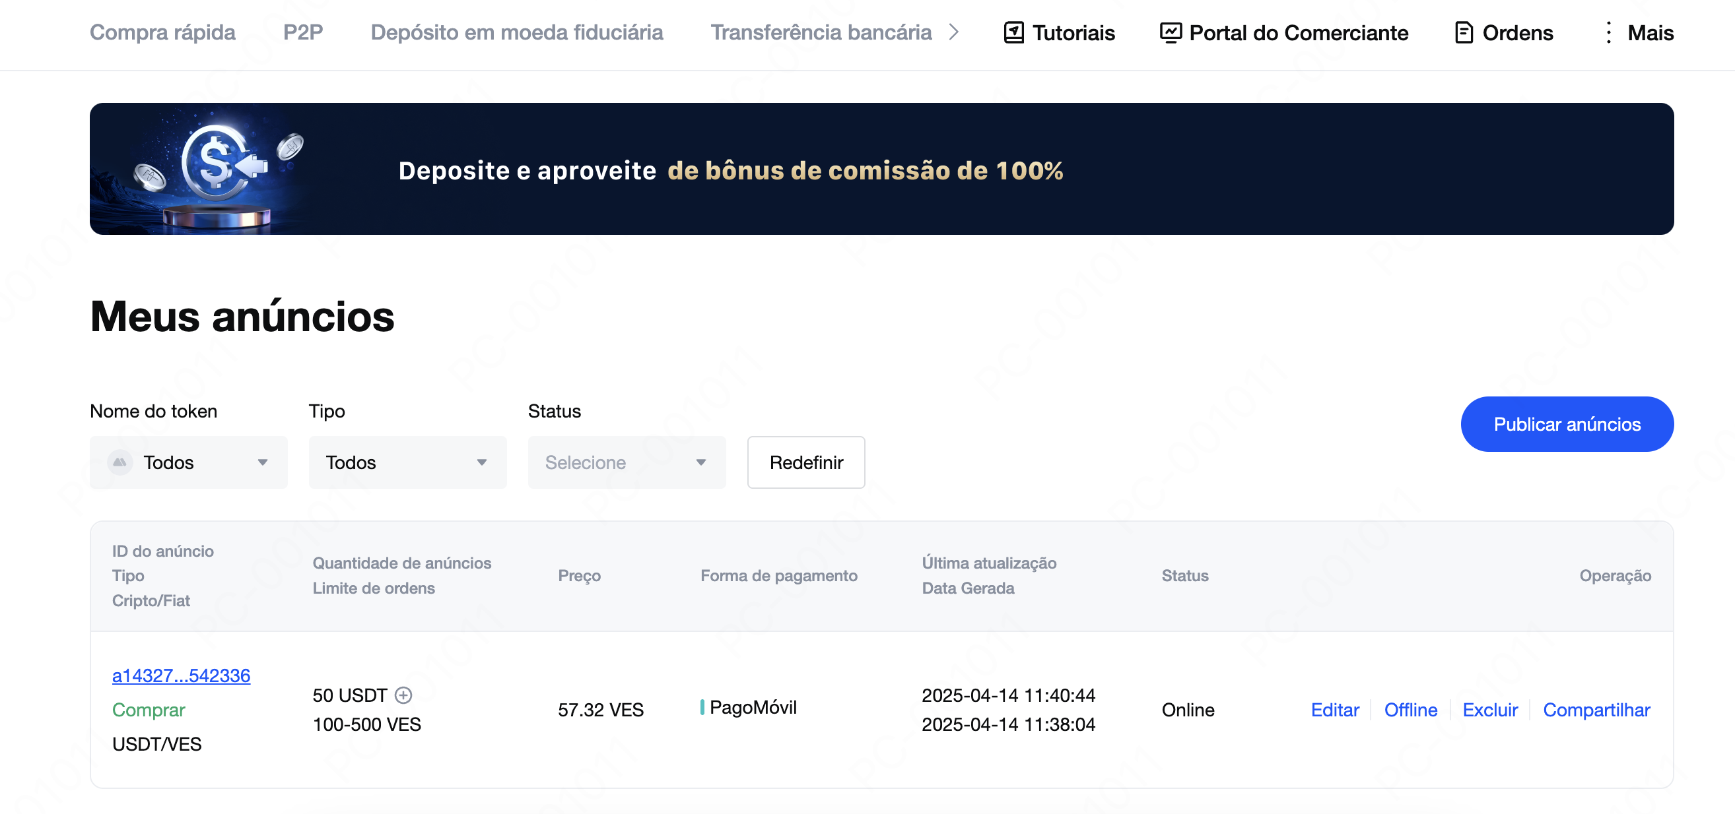The height and width of the screenshot is (814, 1735).
Task: Switch to the P2P tab
Action: click(302, 32)
